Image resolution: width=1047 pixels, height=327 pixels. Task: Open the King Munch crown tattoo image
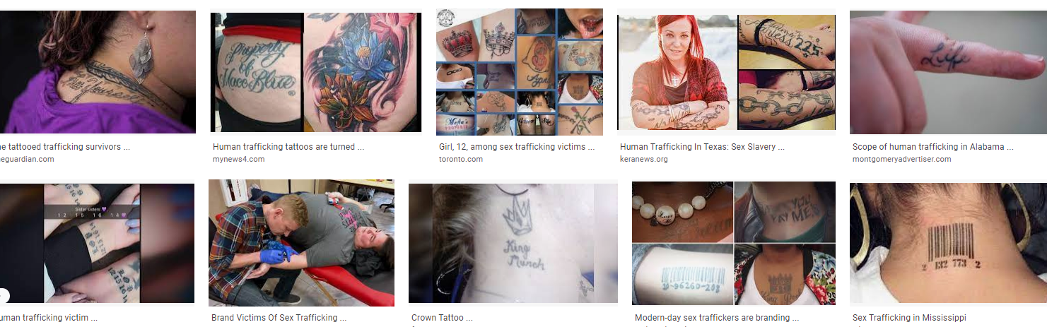[x=513, y=243]
